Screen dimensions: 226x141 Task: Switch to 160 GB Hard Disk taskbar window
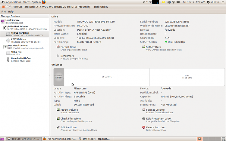[x=24, y=139]
